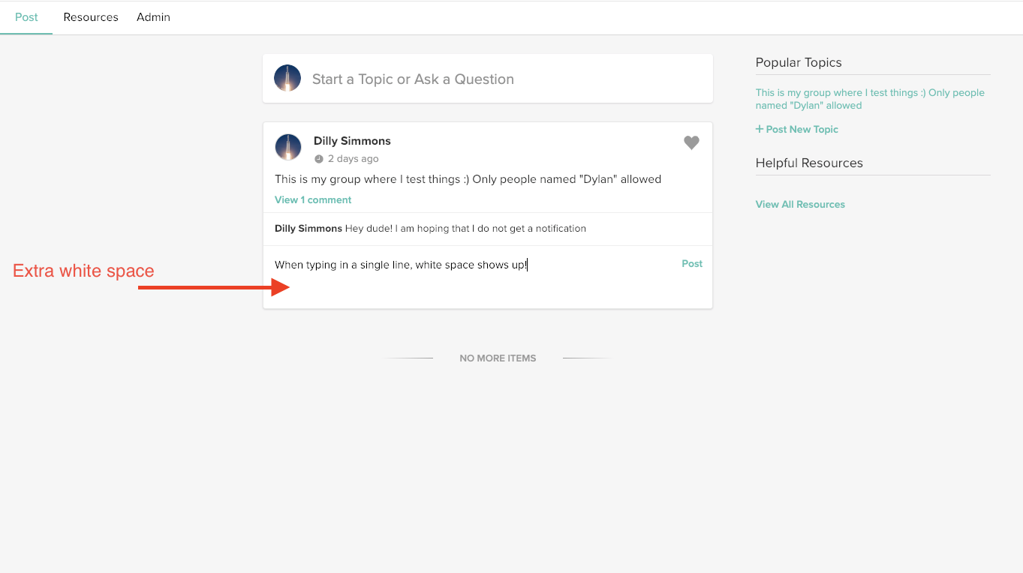Screen dimensions: 1023x573
Task: Click the comment text Hey dude! I am hoping
Action: (x=465, y=228)
